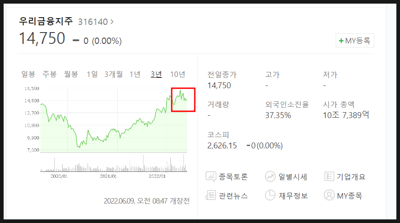The width and height of the screenshot is (400, 223).
Task: Select the 월봉 monthly candle tab
Action: click(x=71, y=74)
